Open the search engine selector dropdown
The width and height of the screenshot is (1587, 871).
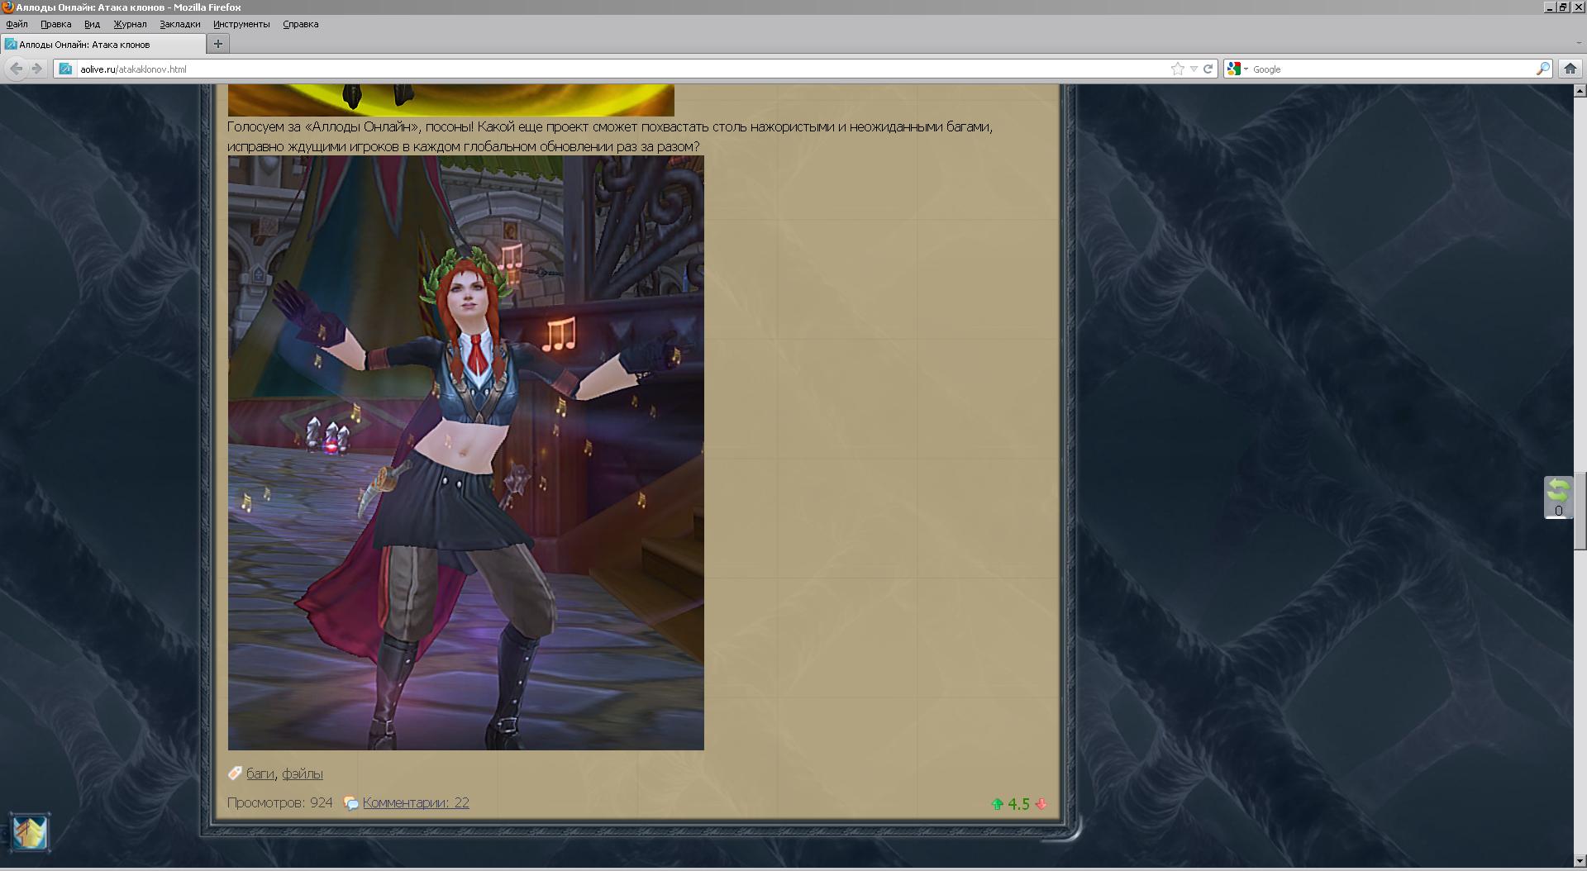(1237, 69)
